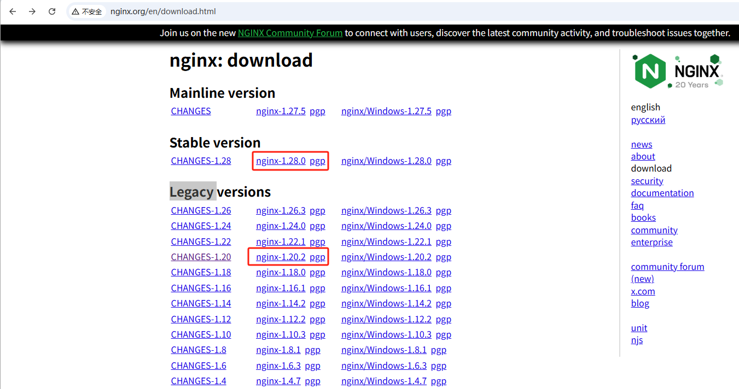
Task: Open CHANGES-1.12 link
Action: [201, 319]
